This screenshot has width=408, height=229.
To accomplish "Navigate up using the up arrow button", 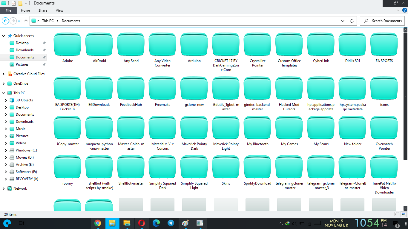I will [x=26, y=21].
